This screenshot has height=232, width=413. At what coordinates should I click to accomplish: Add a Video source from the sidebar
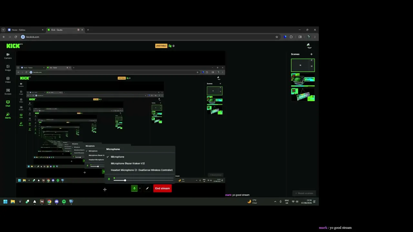[x=8, y=80]
